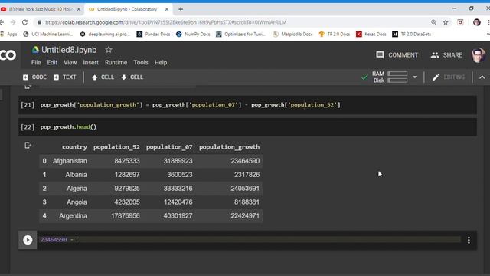Image resolution: width=490 pixels, height=276 pixels.
Task: Add a new TEXT cell
Action: tap(64, 77)
